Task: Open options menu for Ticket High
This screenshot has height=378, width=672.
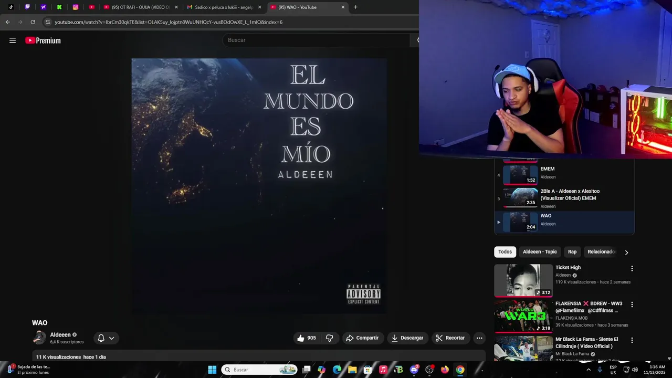Action: (632, 268)
